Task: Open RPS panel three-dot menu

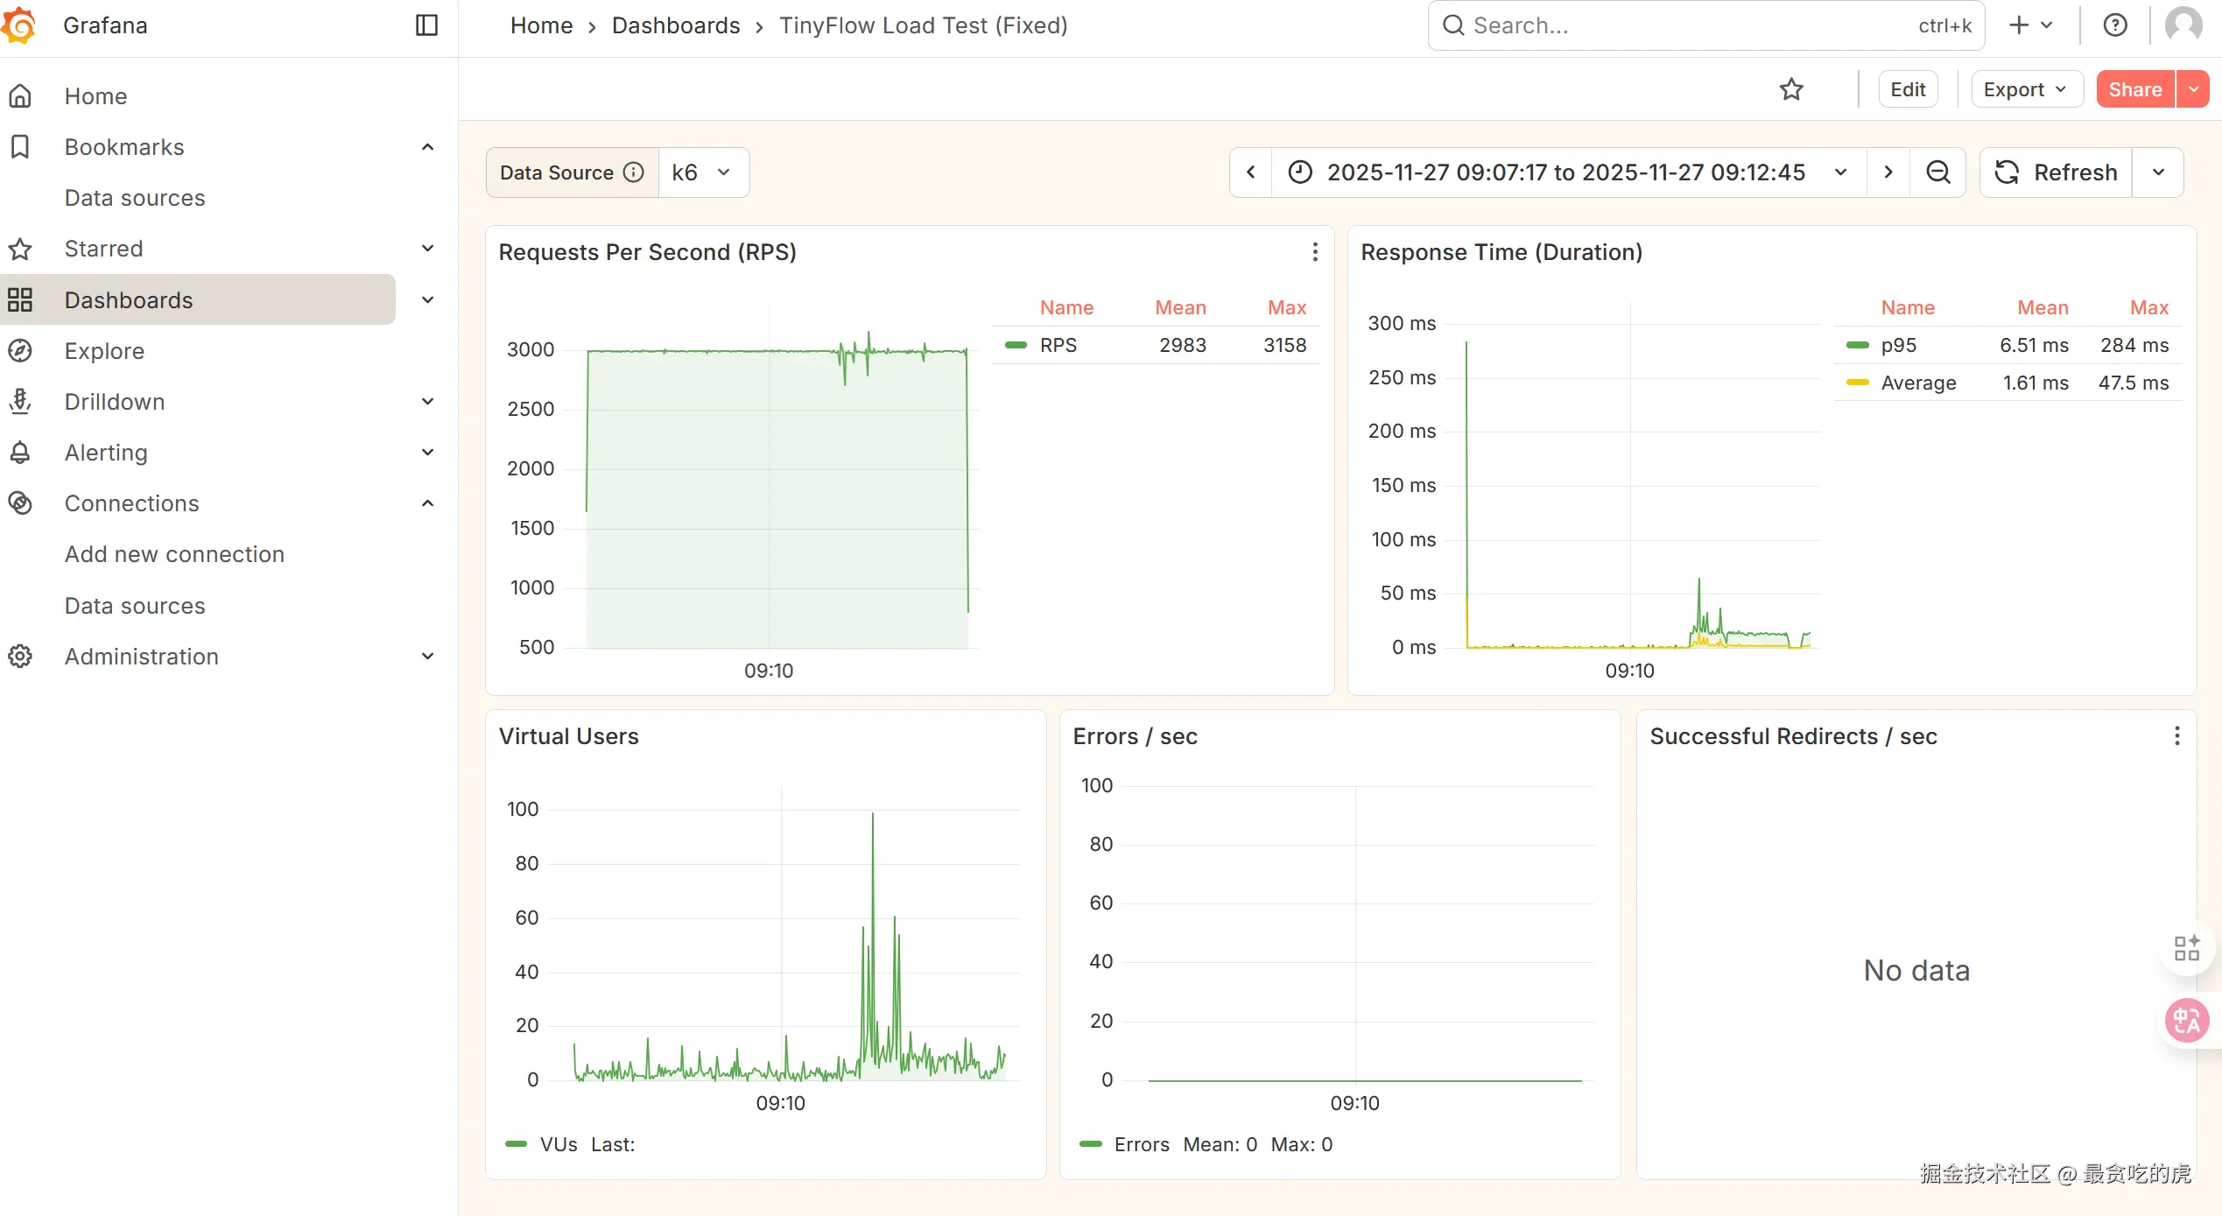Action: click(x=1315, y=252)
